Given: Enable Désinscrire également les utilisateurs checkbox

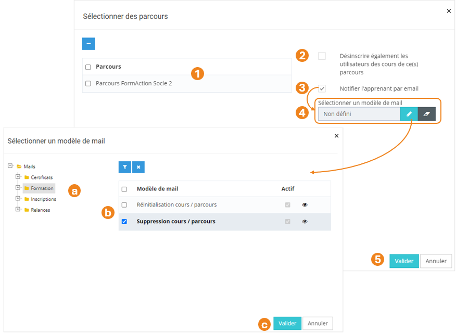Looking at the screenshot, I should click(x=322, y=56).
